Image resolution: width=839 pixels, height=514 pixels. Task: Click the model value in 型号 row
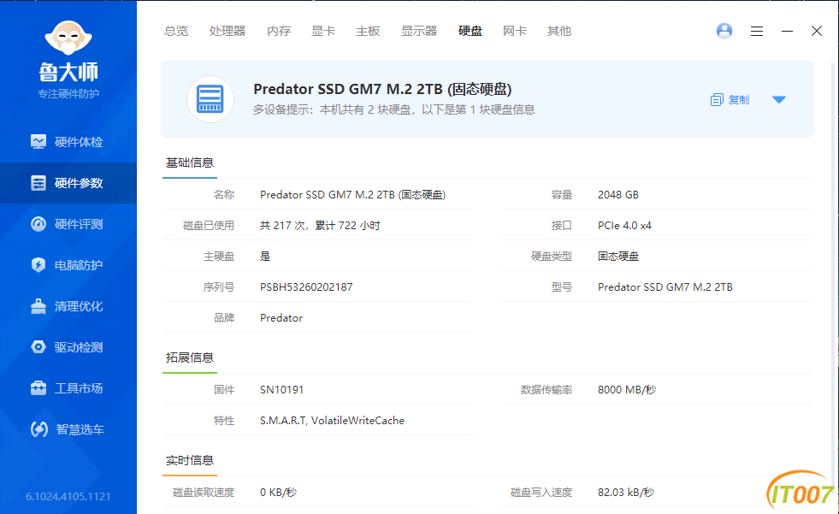click(x=665, y=287)
